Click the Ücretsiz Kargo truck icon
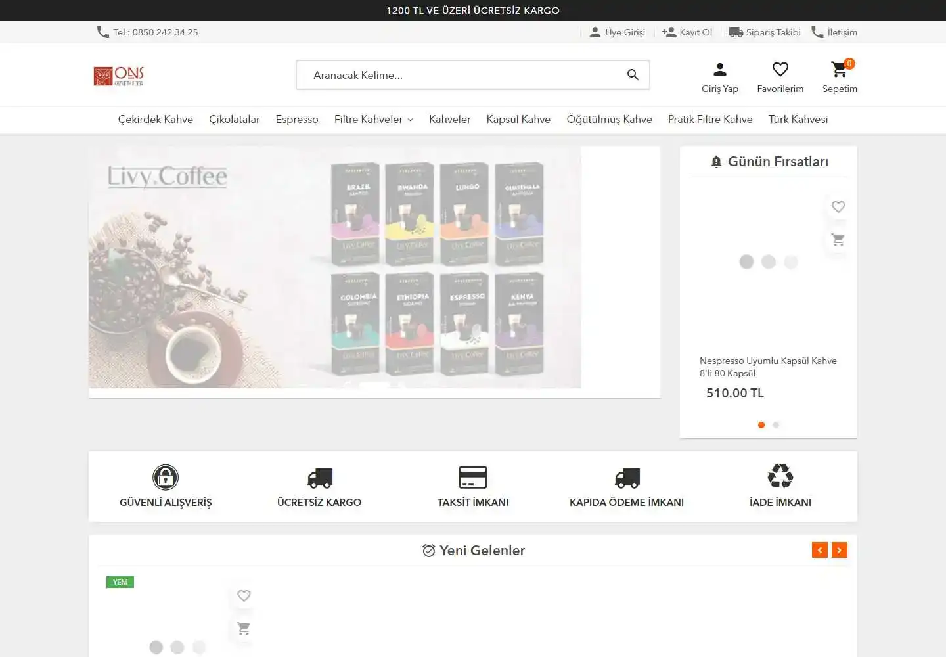 319,478
